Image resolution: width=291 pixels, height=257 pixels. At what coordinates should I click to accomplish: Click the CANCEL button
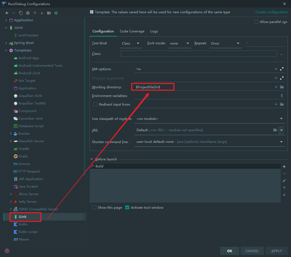[252, 251]
